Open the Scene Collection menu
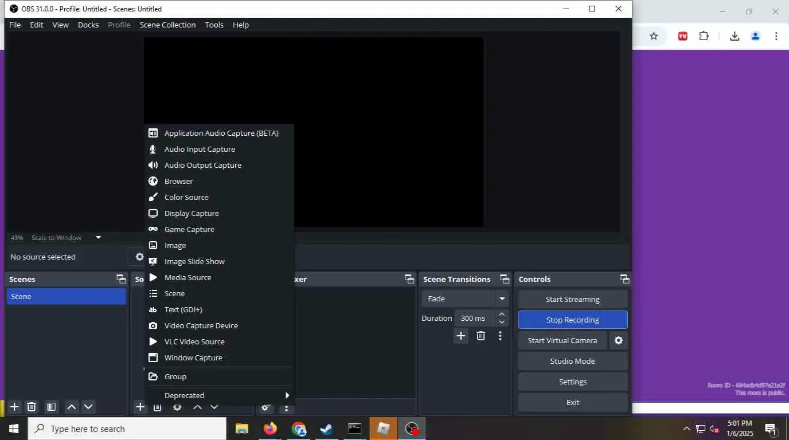The image size is (789, 440). [x=167, y=25]
